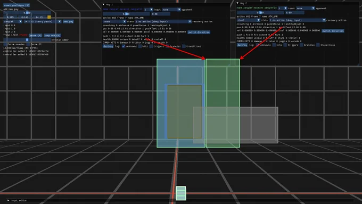
Task: Click the step one button
Action: point(52,36)
